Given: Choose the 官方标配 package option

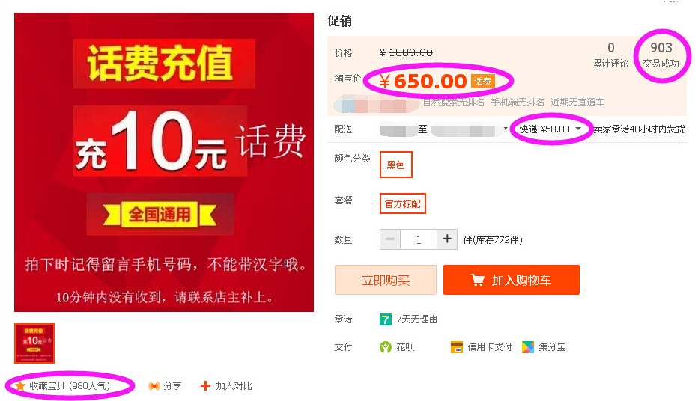Looking at the screenshot, I should [x=403, y=203].
